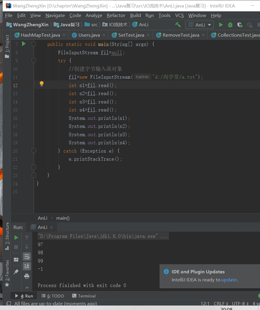Click the update link in notification
The height and width of the screenshot is (310, 260).
pos(229,280)
